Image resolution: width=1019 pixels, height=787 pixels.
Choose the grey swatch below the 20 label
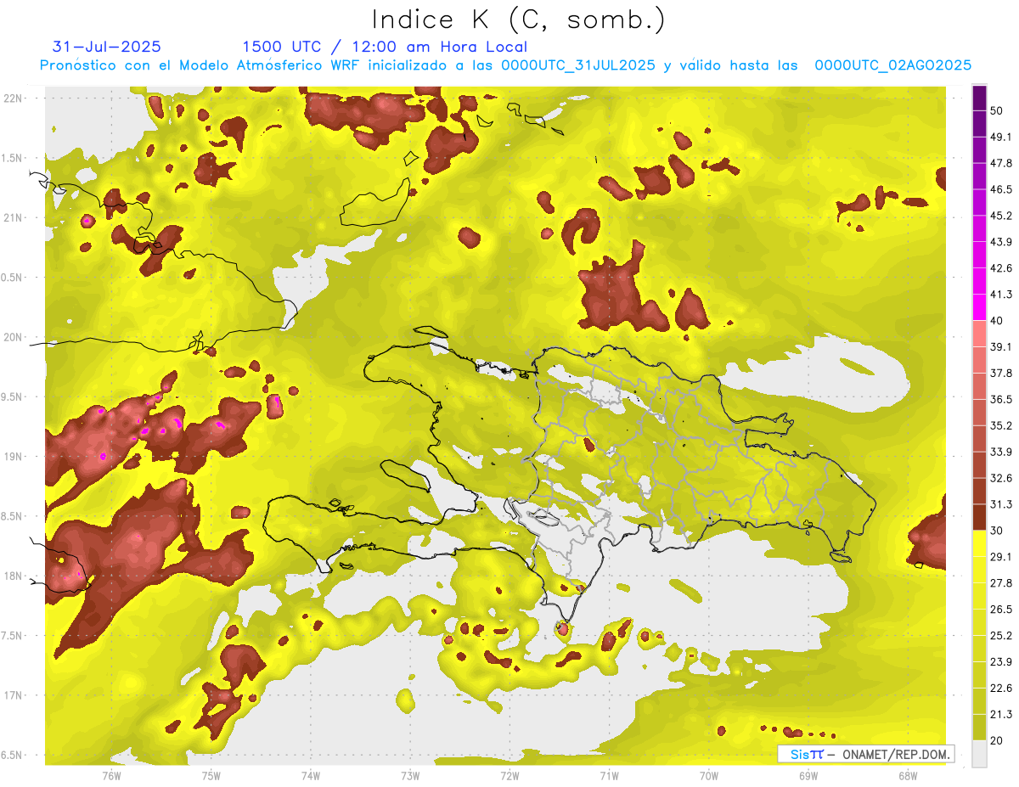980,753
